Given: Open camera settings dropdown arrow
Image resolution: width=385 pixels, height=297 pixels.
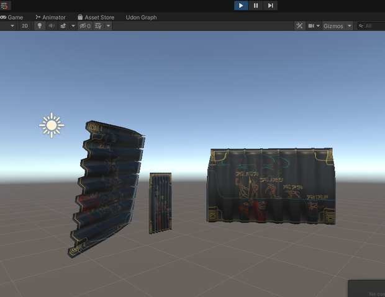Looking at the screenshot, I should tap(318, 26).
